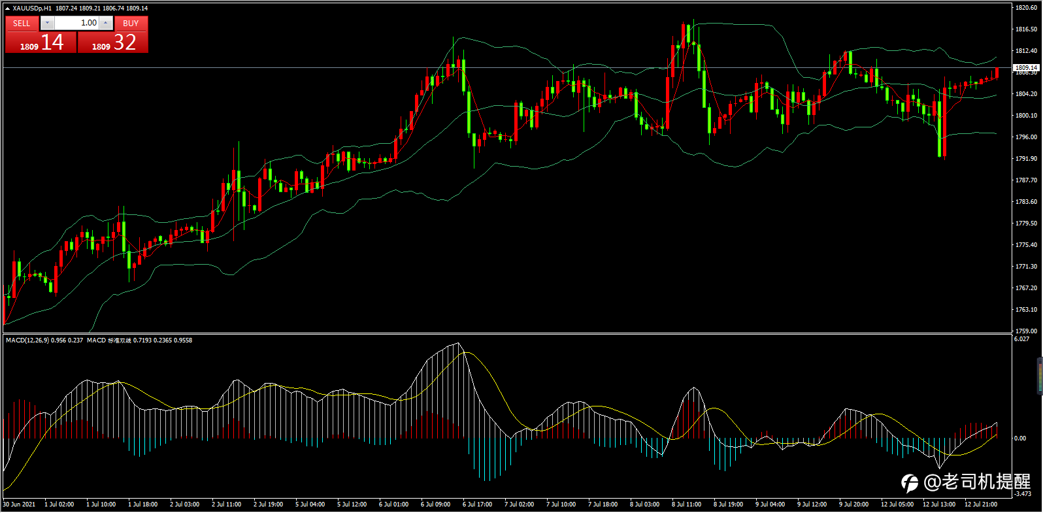Focus the 1.00 lot volume field
1043x513 pixels.
click(x=76, y=23)
